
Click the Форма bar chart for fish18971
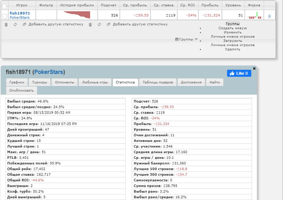click(x=254, y=15)
